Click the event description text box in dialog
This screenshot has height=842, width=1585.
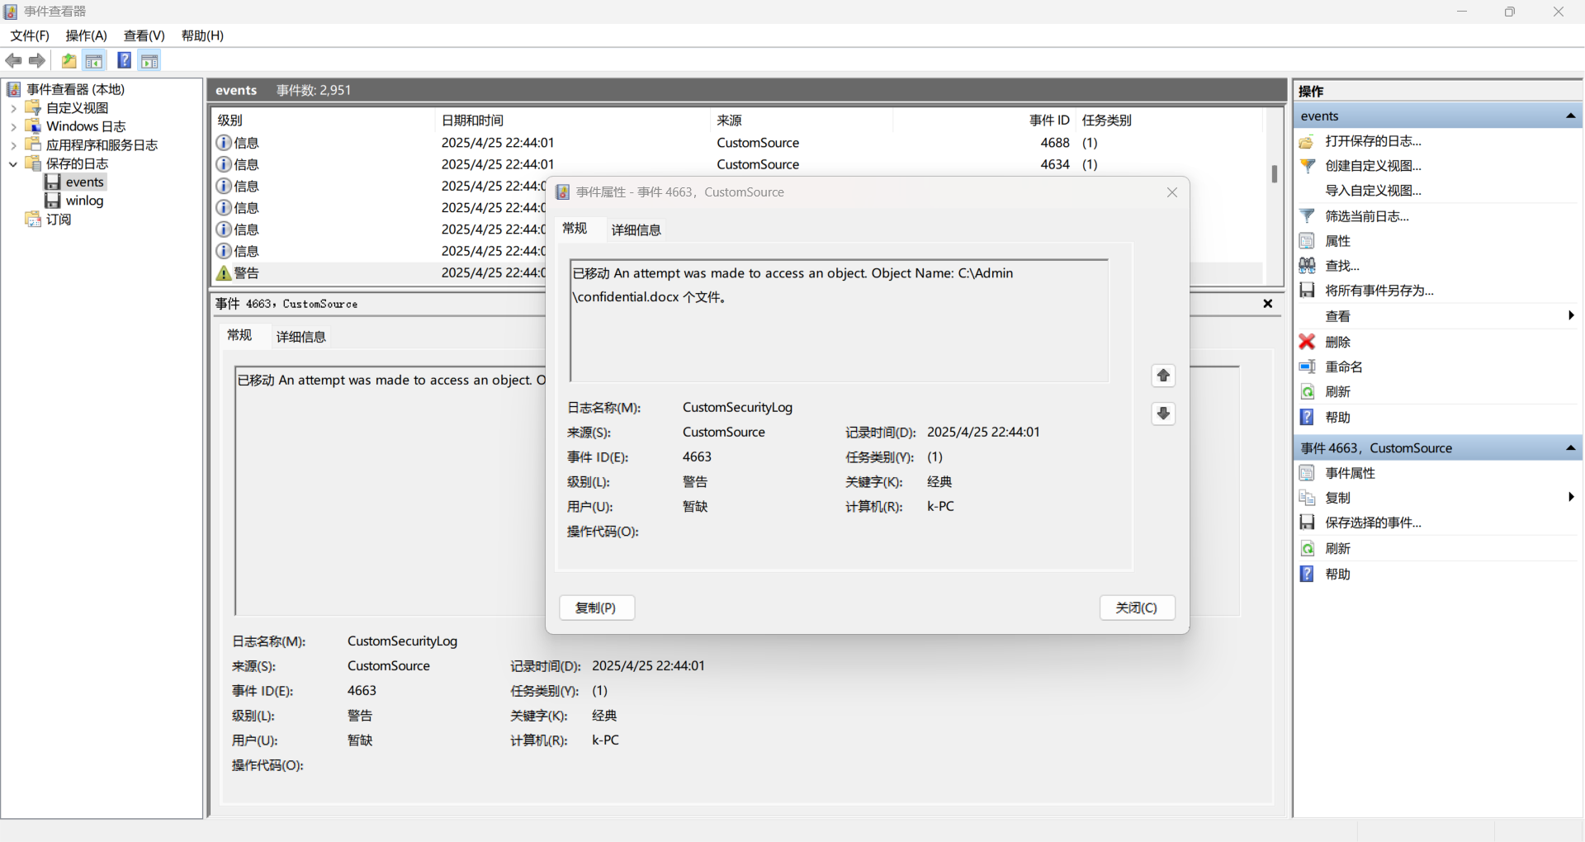839,320
